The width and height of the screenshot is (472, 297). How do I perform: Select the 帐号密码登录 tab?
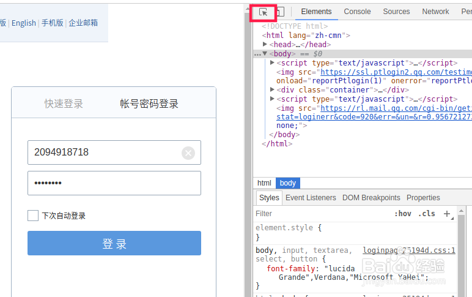[x=149, y=103]
